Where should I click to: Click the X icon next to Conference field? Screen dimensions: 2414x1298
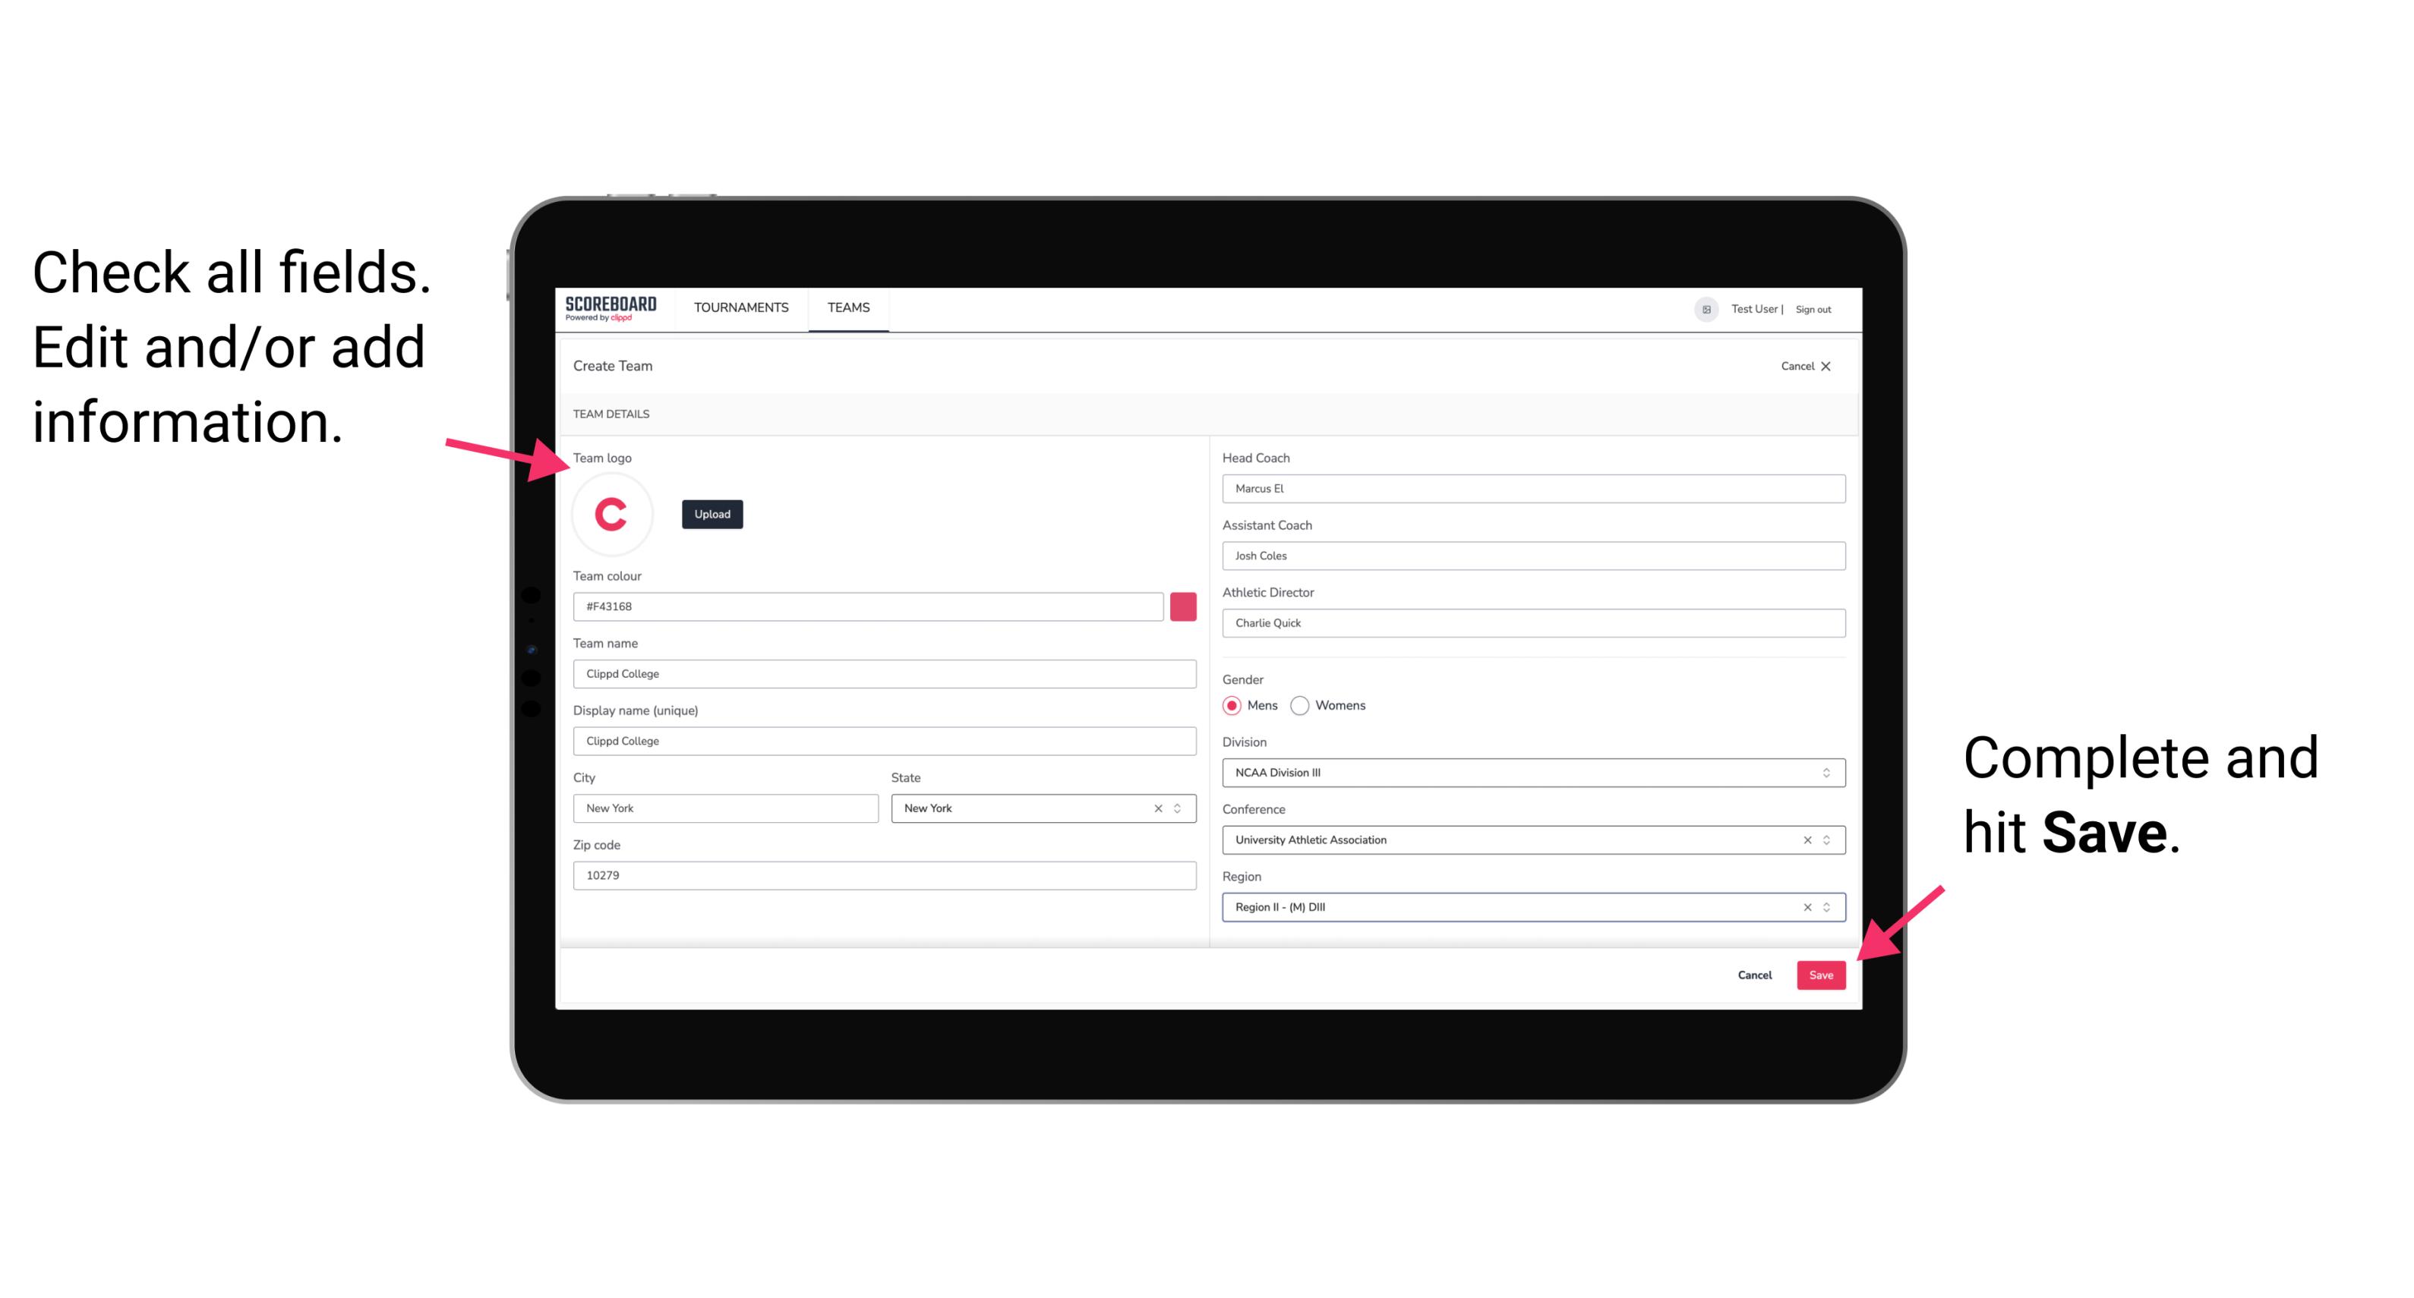click(x=1803, y=840)
